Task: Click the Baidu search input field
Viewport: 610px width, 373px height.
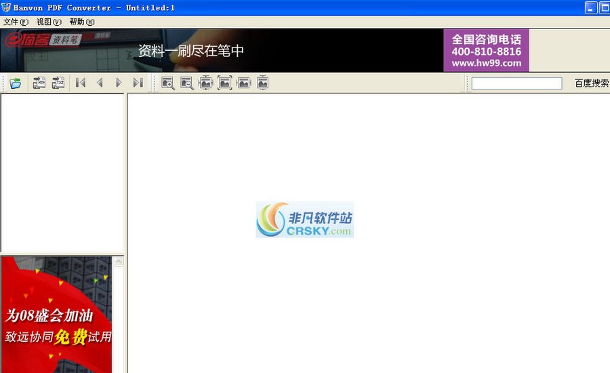Action: click(516, 83)
